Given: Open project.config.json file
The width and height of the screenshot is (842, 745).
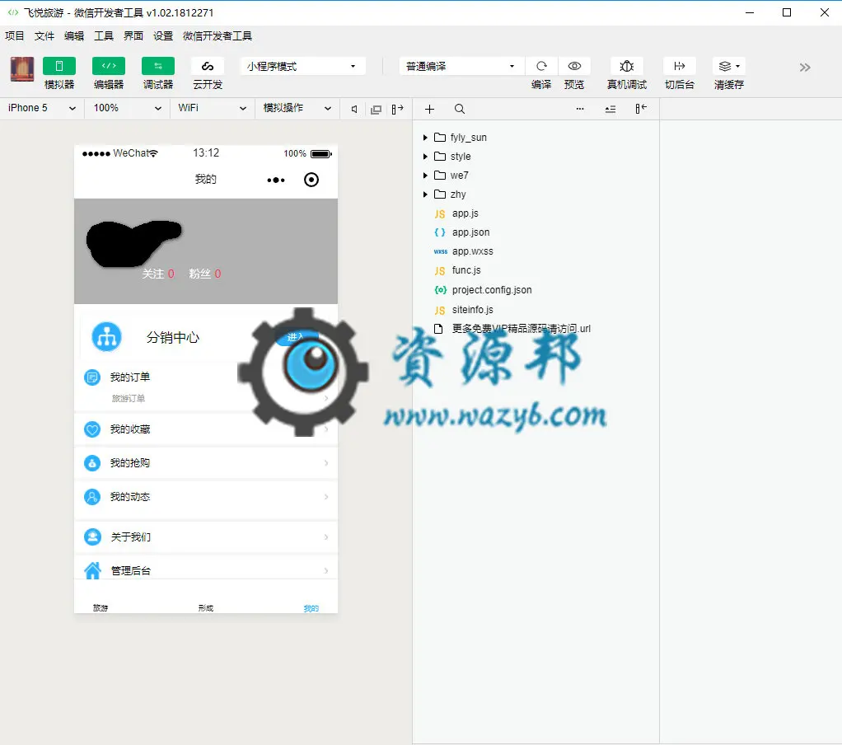Looking at the screenshot, I should tap(492, 290).
